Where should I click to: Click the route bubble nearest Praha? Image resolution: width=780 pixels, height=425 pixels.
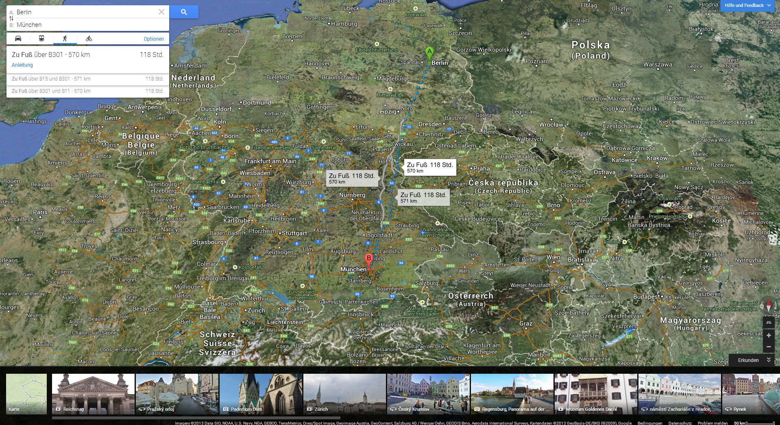pyautogui.click(x=430, y=167)
